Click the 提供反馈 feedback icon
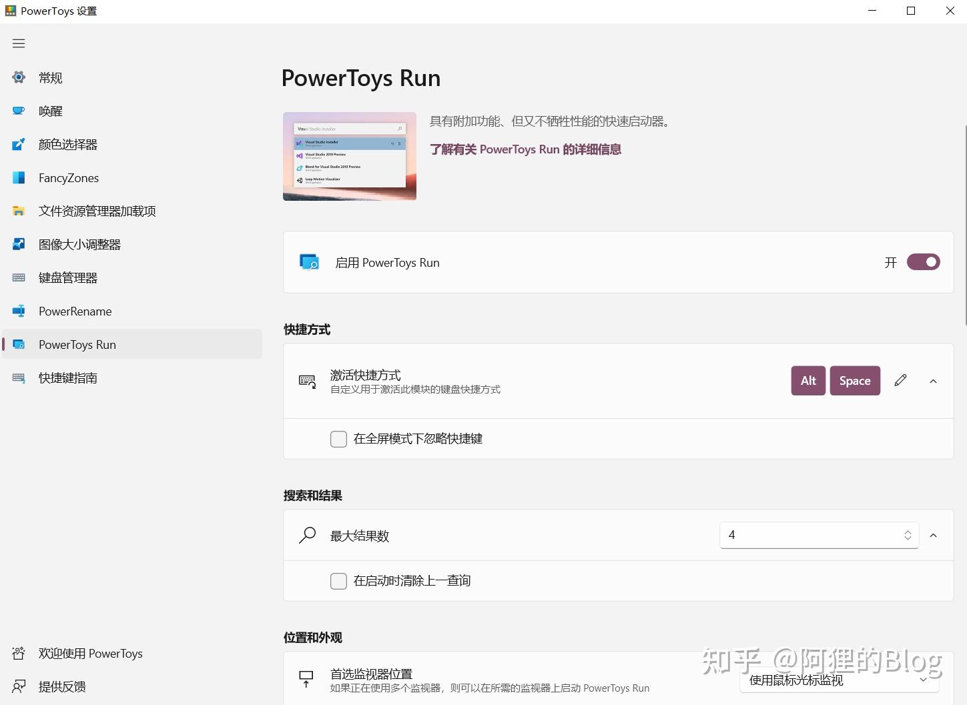 19,686
